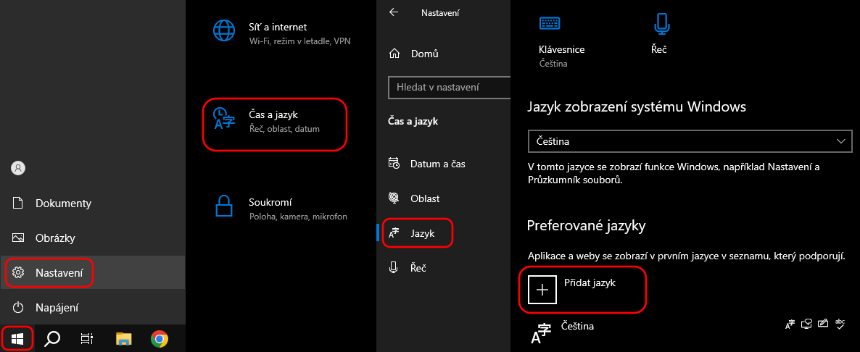860x352 pixels.
Task: Open Google Chrome from the taskbar
Action: (x=160, y=340)
